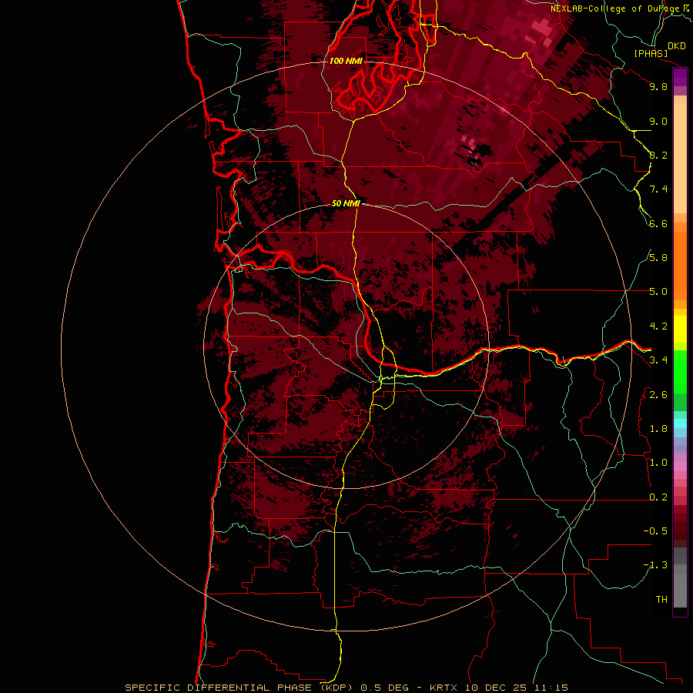Click the 1.0 value on color scale
The width and height of the screenshot is (693, 693).
[658, 463]
